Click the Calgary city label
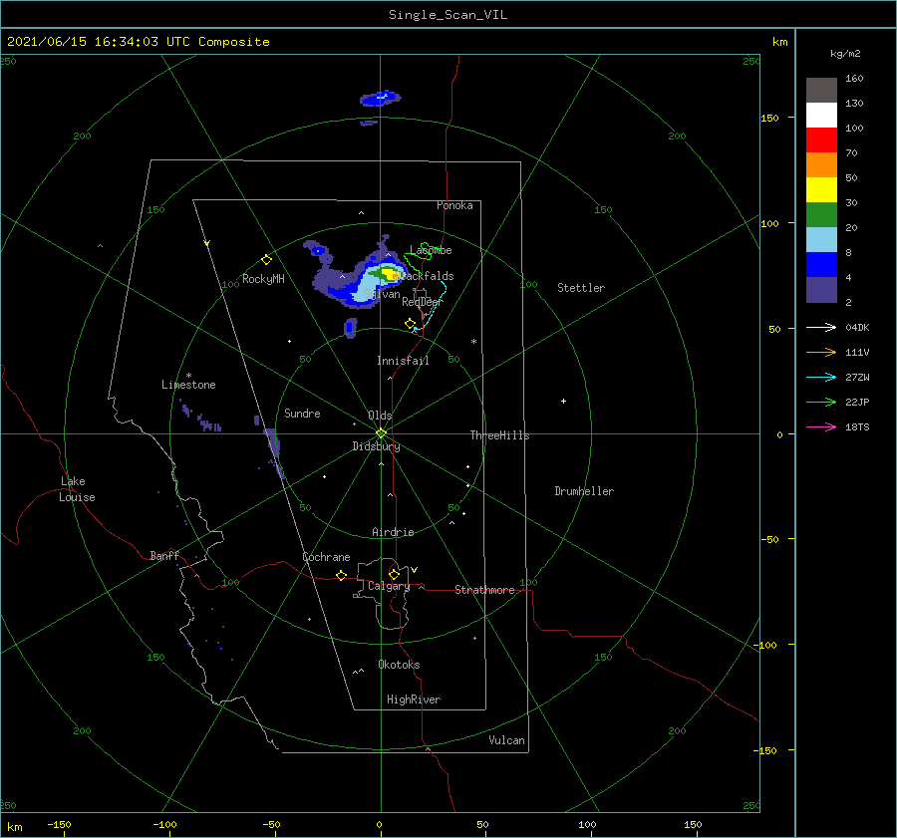897x838 pixels. [389, 586]
